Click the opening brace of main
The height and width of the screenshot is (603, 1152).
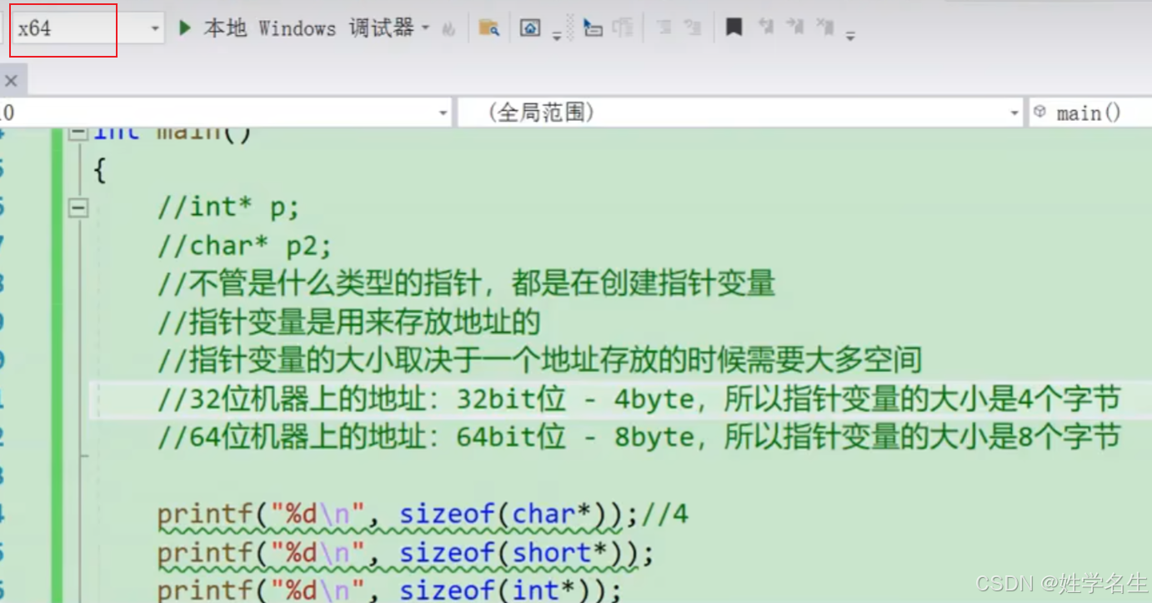(100, 170)
